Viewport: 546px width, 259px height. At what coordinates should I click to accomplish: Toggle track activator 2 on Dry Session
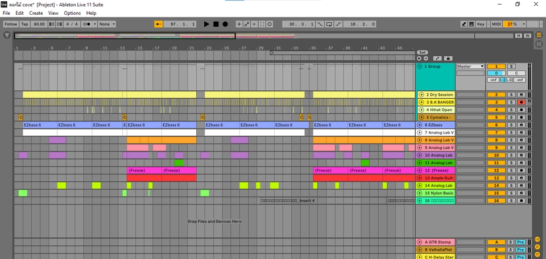pos(496,94)
